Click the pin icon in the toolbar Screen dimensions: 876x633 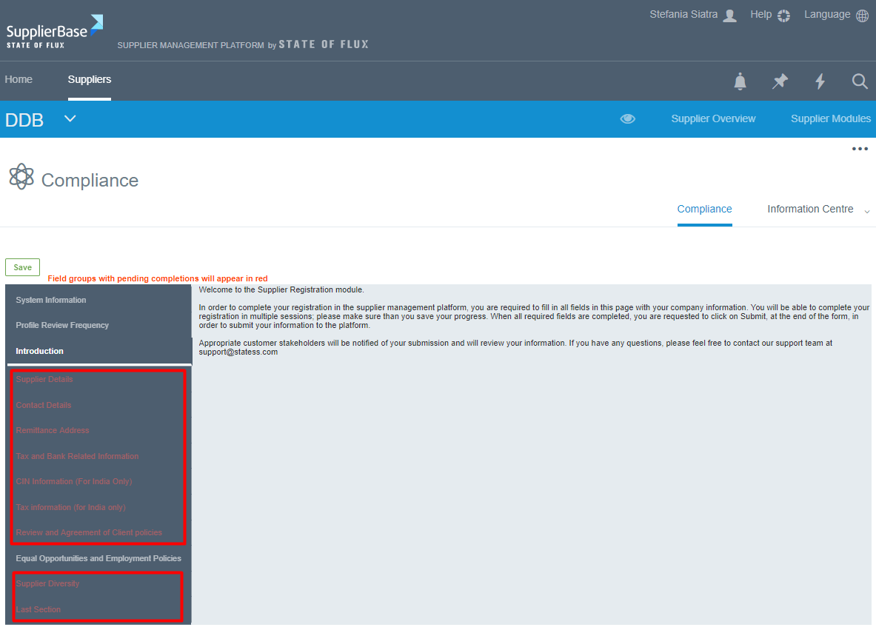coord(780,81)
